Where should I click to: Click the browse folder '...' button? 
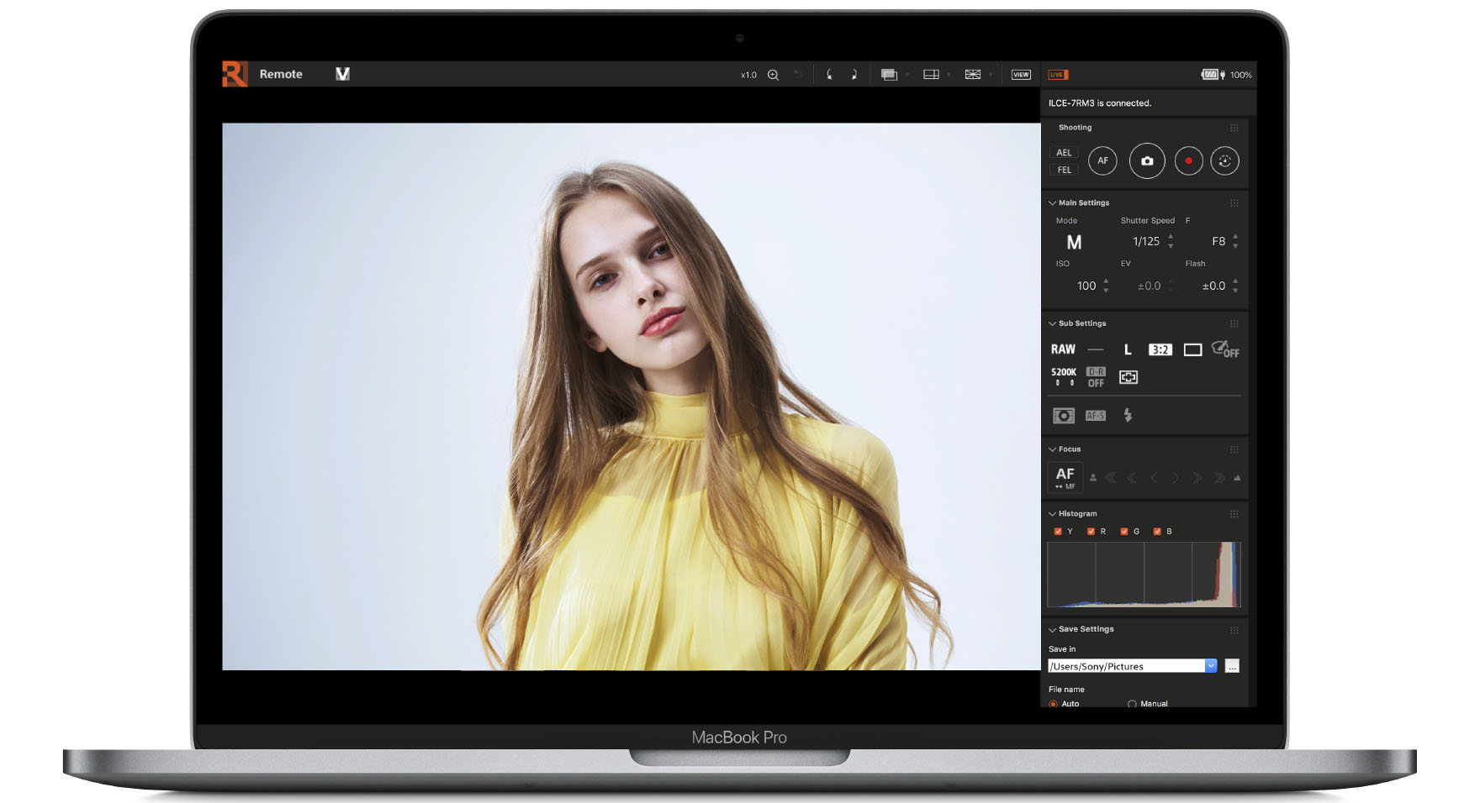click(x=1232, y=666)
